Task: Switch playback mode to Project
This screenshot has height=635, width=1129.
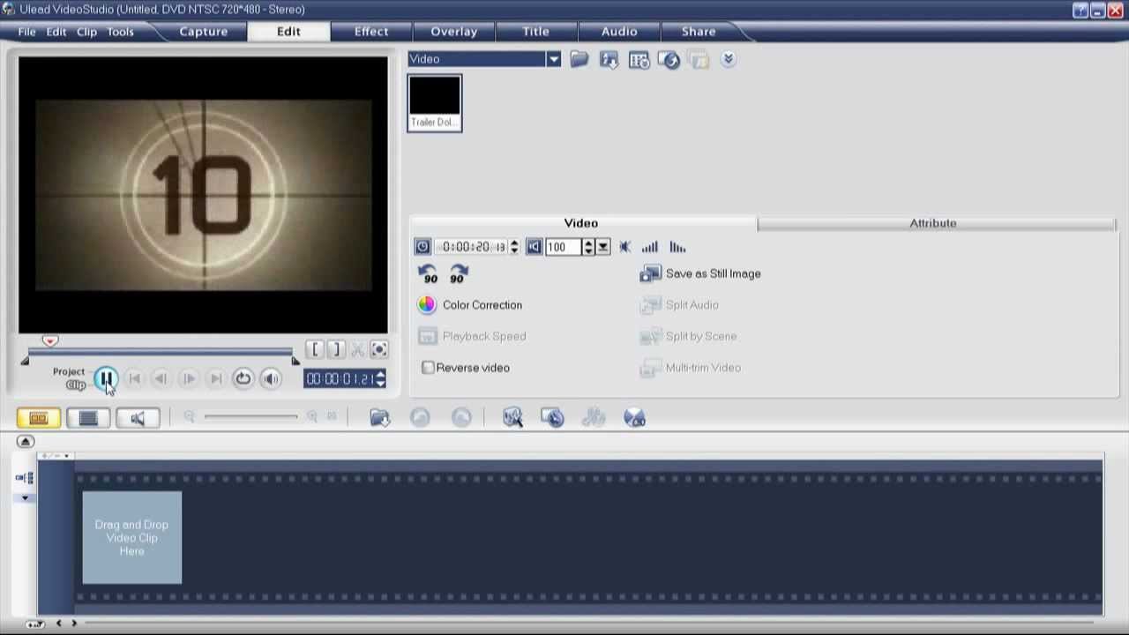Action: (69, 371)
